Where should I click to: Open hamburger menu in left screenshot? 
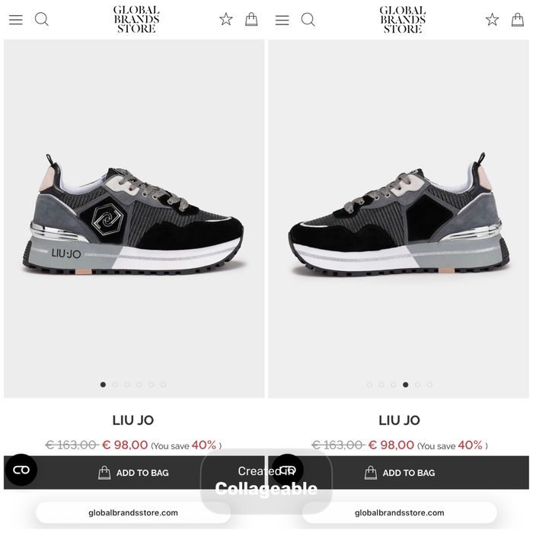pyautogui.click(x=16, y=20)
